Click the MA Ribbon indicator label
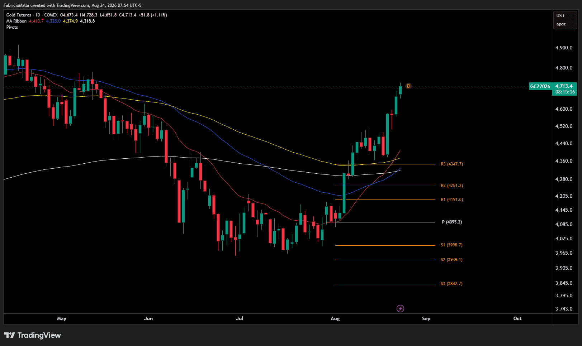582x346 pixels. [16, 21]
